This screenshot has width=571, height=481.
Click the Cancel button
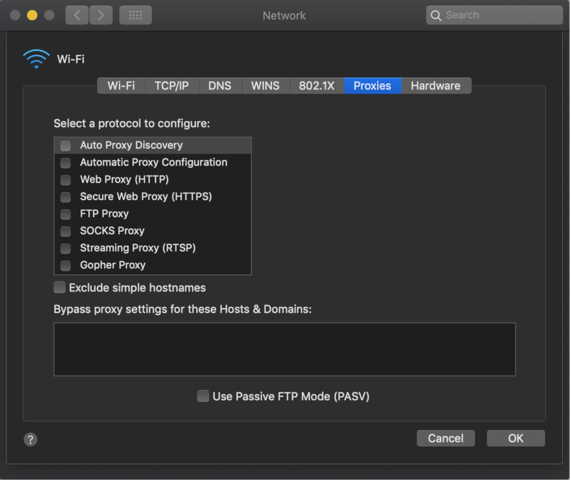(446, 438)
